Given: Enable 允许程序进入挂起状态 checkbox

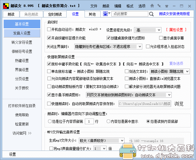Looking at the screenshot, I should pyautogui.click(x=148, y=47).
